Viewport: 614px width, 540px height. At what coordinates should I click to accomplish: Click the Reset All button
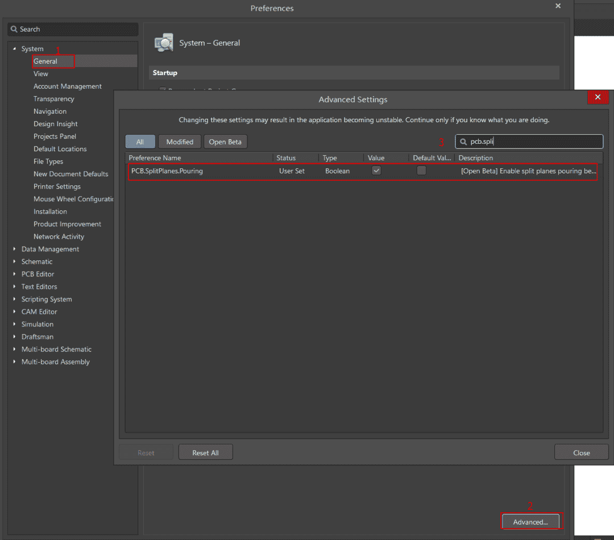point(206,452)
